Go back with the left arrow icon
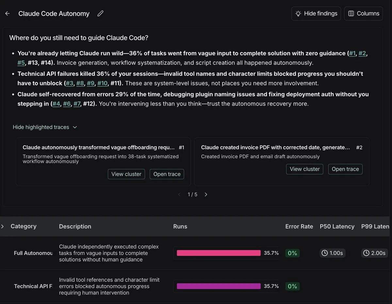Screen dimensions: 392x304 coord(7,13)
